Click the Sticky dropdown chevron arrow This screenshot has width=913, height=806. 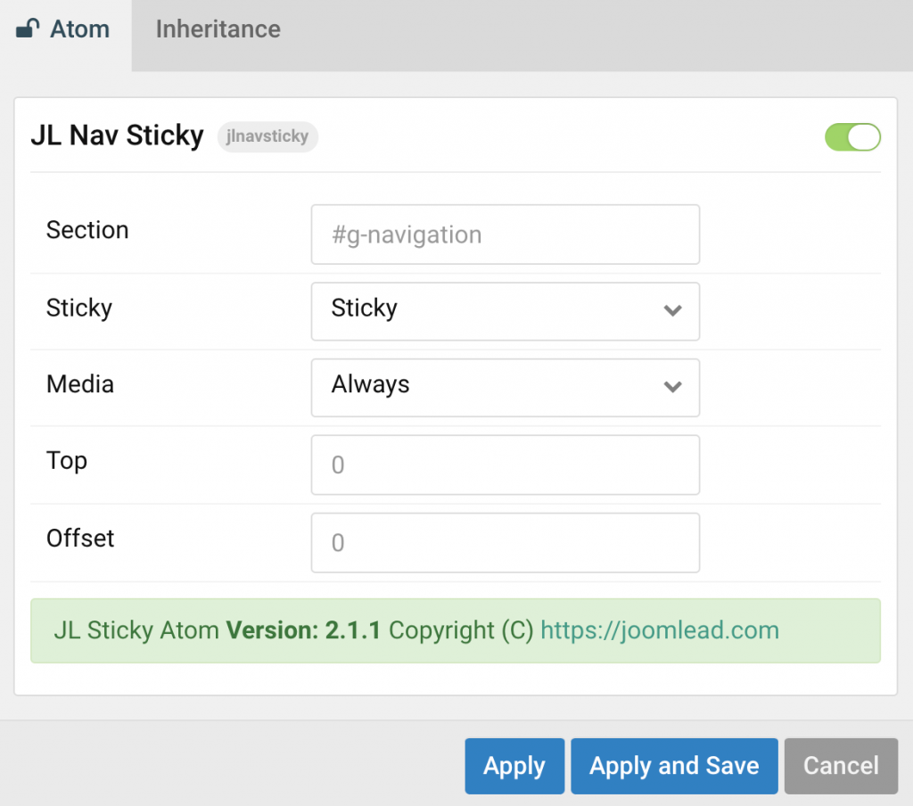[674, 312]
